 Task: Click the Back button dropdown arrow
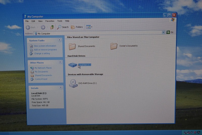tap(38, 27)
